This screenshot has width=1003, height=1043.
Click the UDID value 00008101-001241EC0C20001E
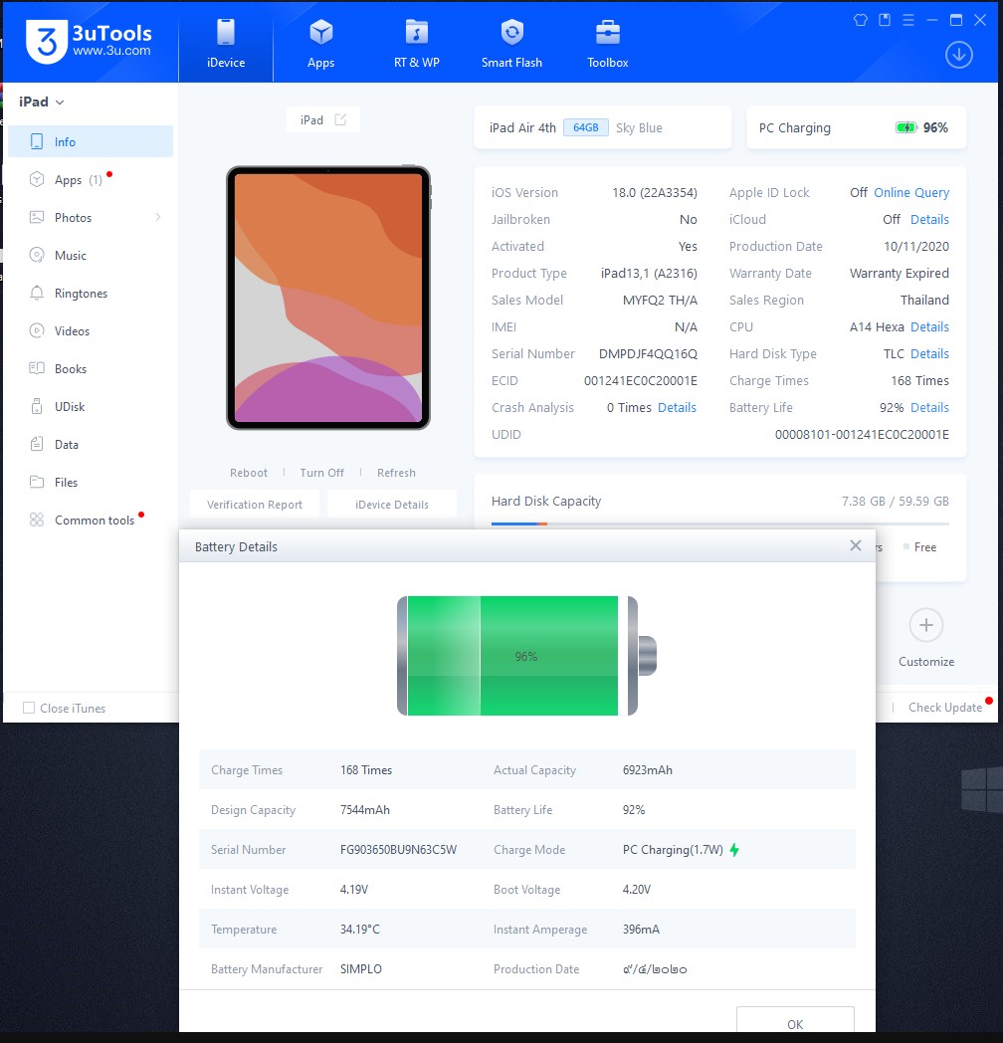coord(862,434)
